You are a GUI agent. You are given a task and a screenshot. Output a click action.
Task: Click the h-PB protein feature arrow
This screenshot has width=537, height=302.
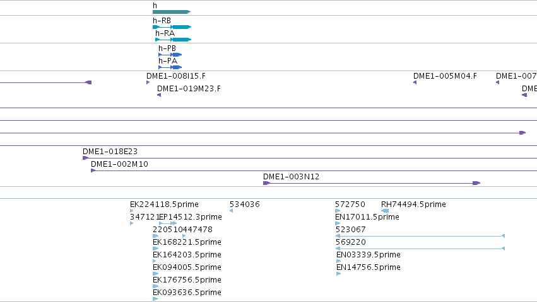[170, 55]
